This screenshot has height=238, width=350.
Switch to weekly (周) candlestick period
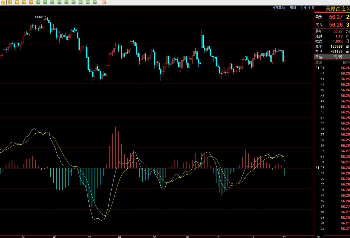pos(10,2)
